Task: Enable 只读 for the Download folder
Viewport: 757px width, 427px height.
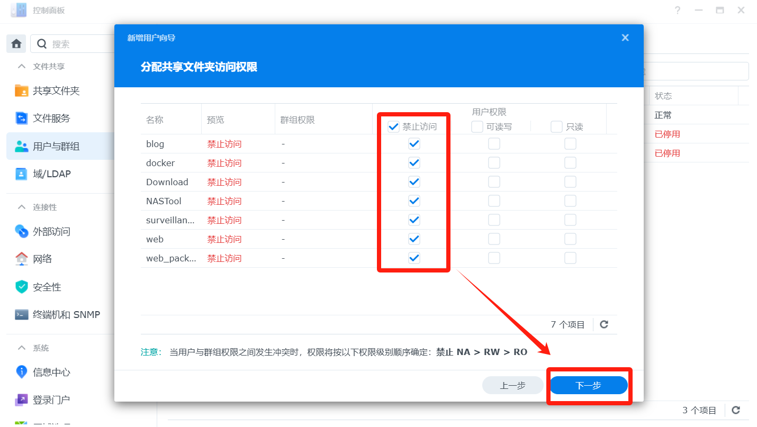Action: click(570, 182)
